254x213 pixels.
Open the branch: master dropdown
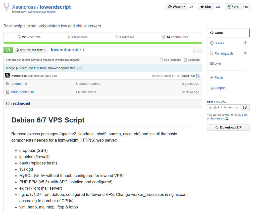pyautogui.click(x=31, y=50)
